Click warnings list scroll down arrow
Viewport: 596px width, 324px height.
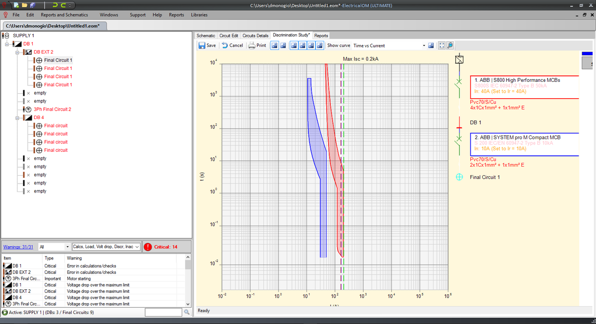coord(188,304)
